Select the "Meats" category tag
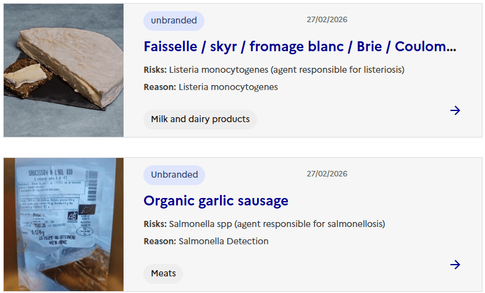This screenshot has height=293, width=485. pyautogui.click(x=163, y=273)
